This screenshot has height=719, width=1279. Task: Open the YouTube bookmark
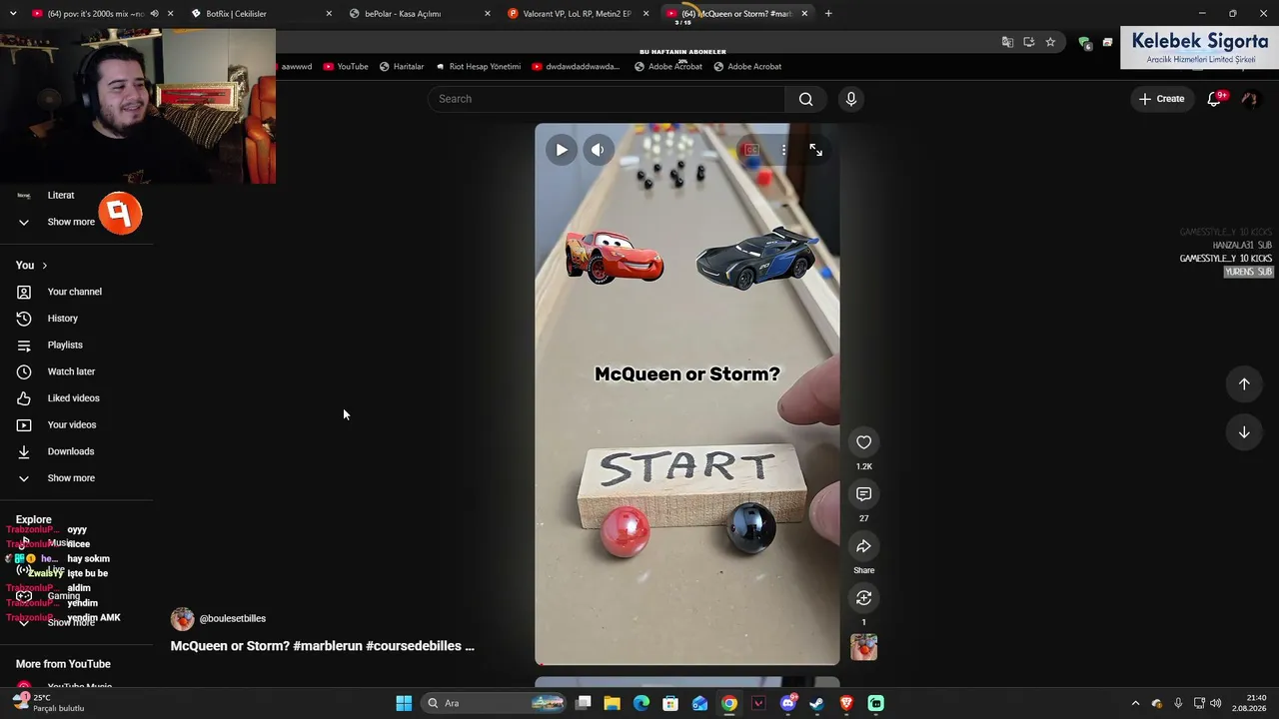[x=345, y=67]
